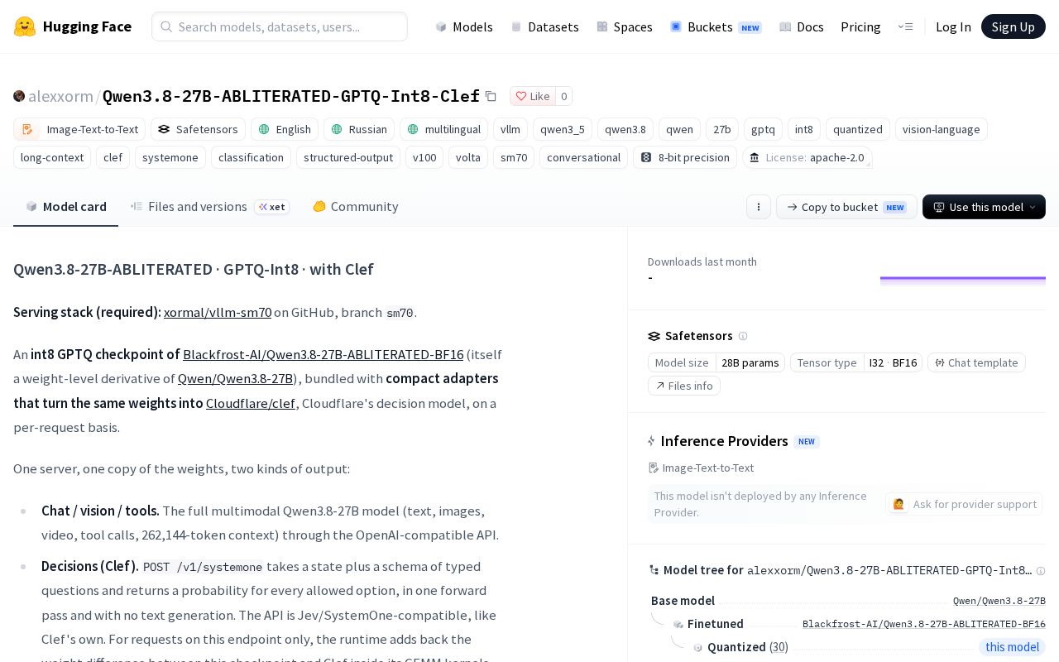The height and width of the screenshot is (662, 1059).
Task: Open Spaces in top navigation
Action: (x=625, y=26)
